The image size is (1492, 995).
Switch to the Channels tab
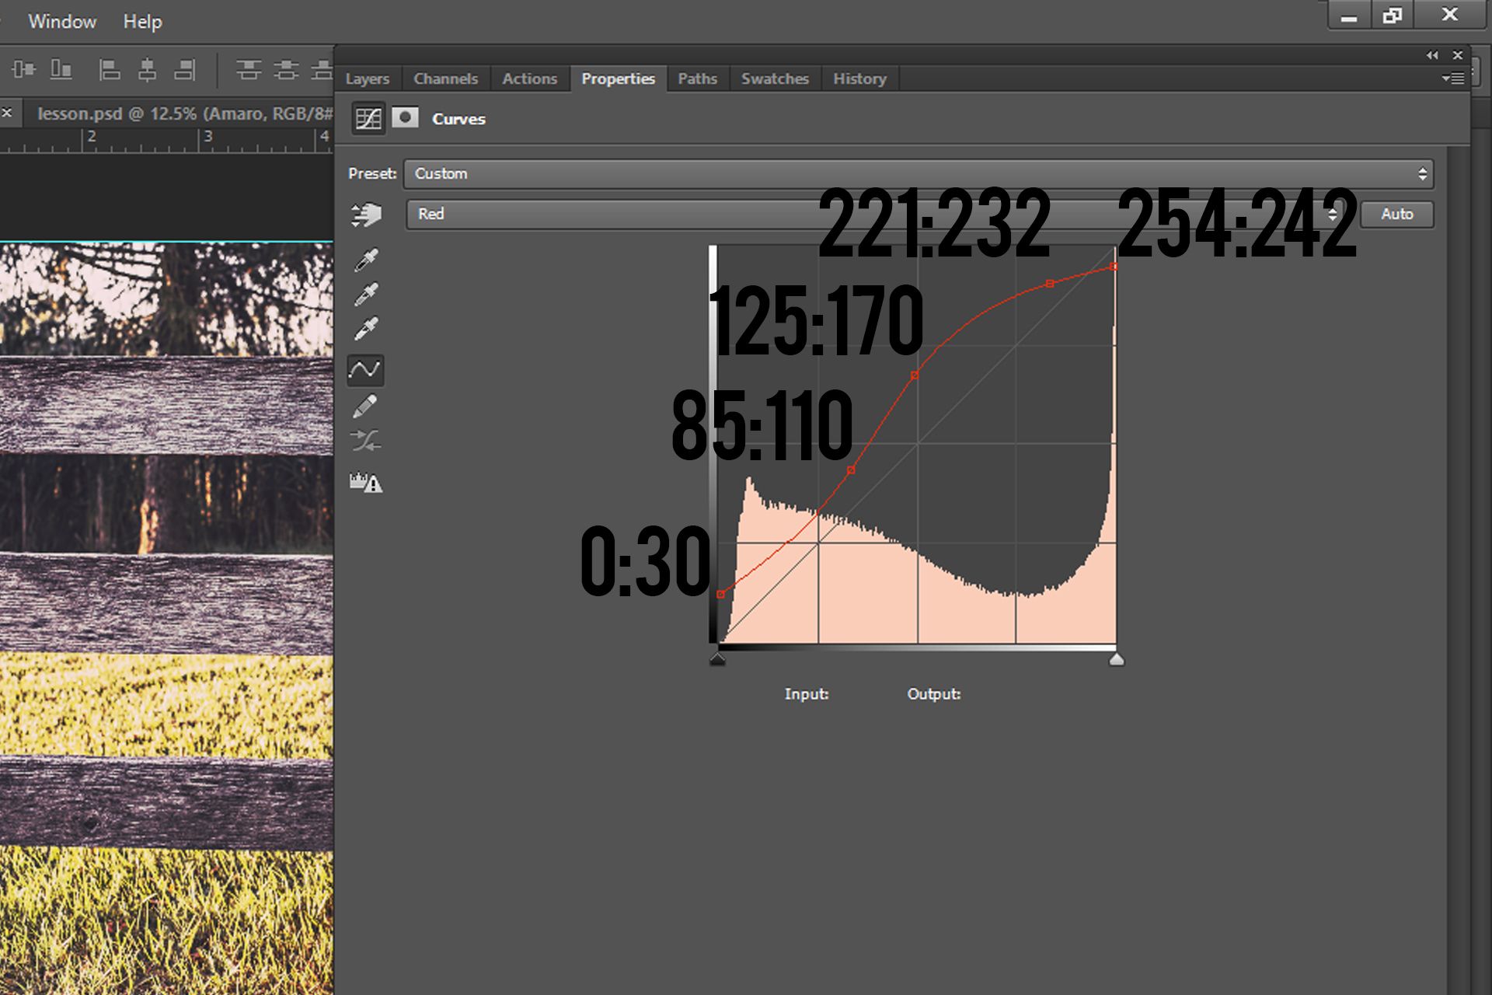click(446, 79)
